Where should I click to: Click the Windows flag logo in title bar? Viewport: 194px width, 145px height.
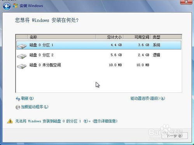click(15, 6)
